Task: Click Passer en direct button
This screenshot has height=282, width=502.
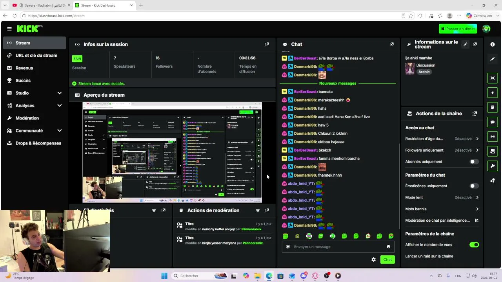Action: coord(458,29)
